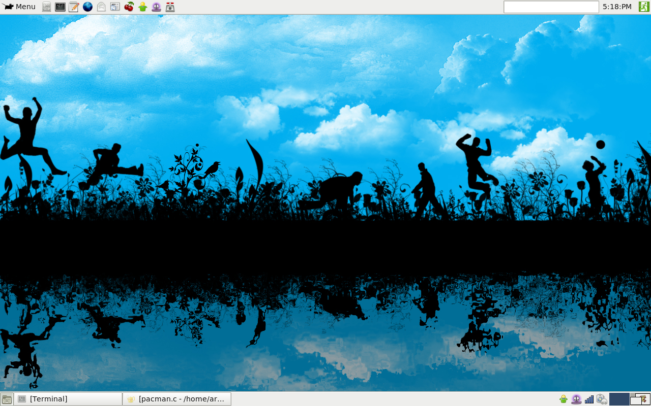This screenshot has width=651, height=406.
Task: Switch to the second workspace showing windows
Action: tap(640, 399)
